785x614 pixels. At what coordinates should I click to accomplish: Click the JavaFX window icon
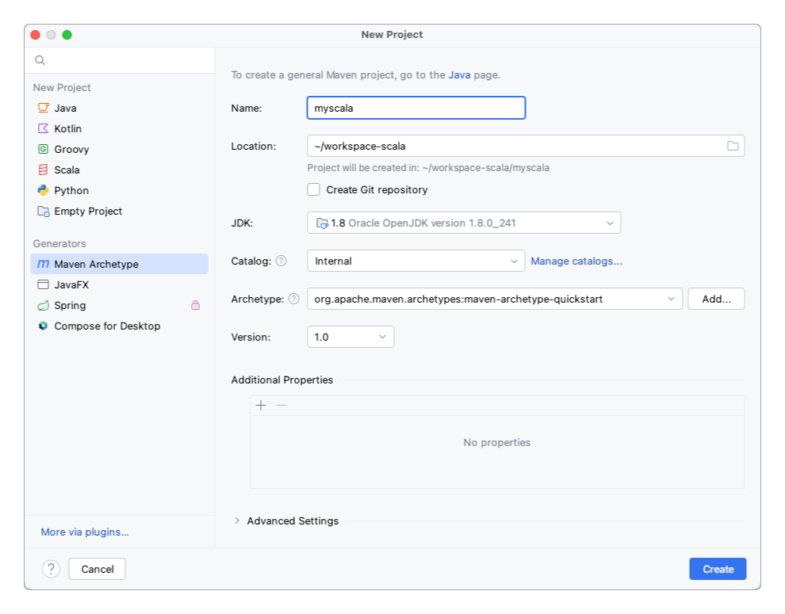44,284
